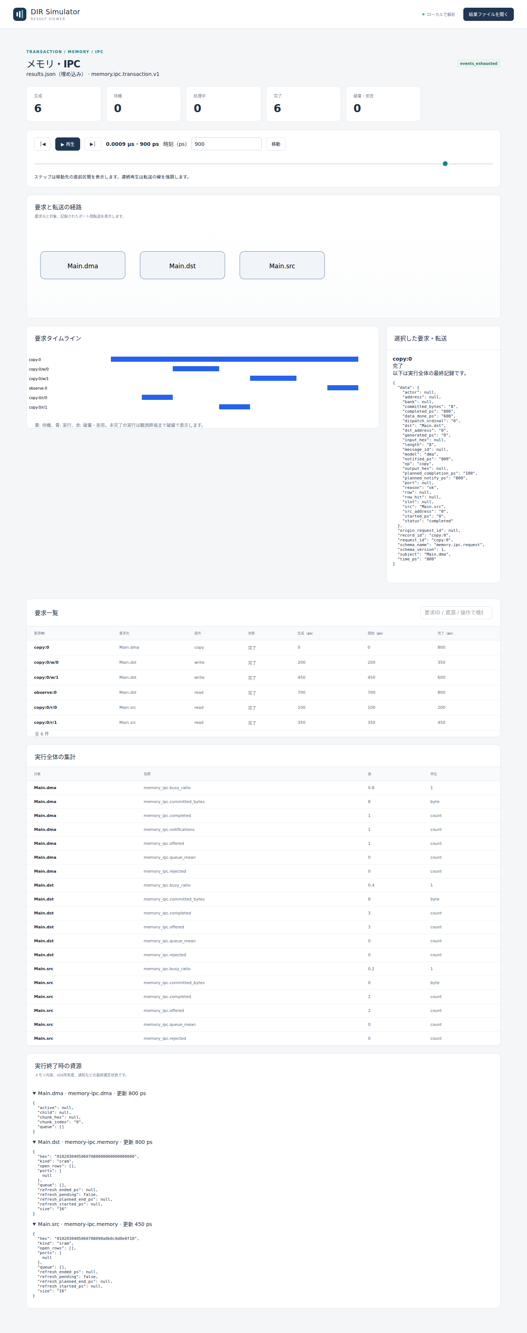Focus the request ID search field
Image resolution: width=527 pixels, height=1333 pixels.
pyautogui.click(x=456, y=612)
